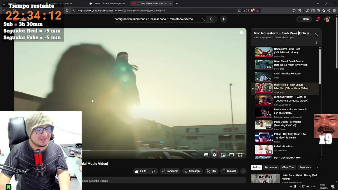Save video with Guardar button

click(229, 171)
